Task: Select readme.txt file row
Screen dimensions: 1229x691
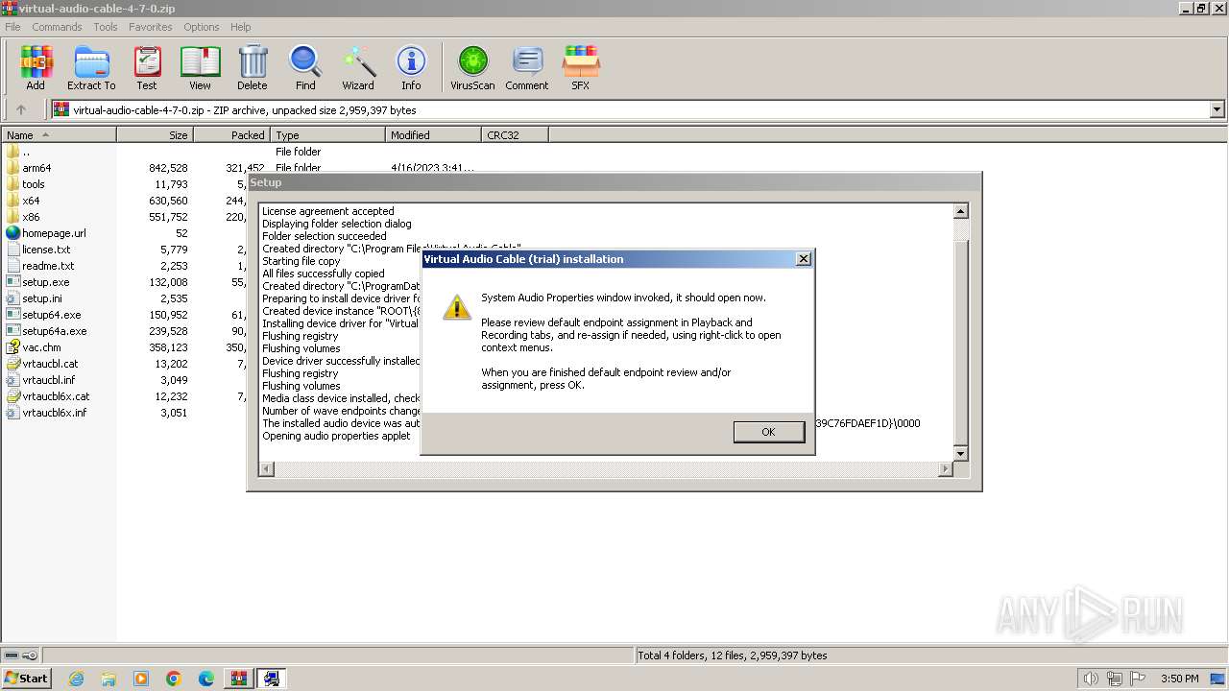Action: point(48,266)
